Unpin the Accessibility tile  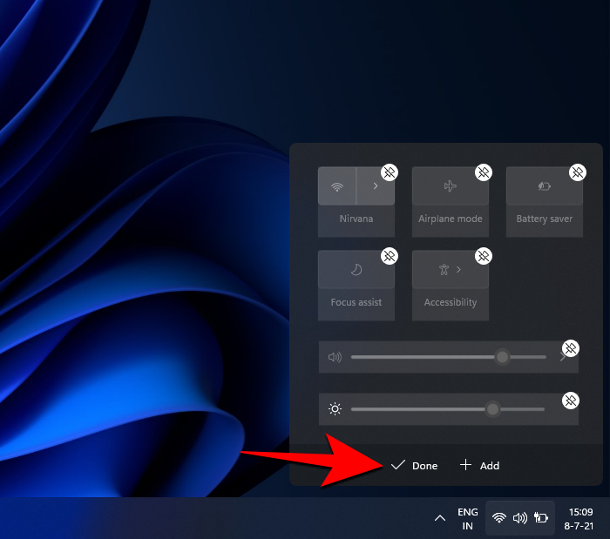(484, 256)
